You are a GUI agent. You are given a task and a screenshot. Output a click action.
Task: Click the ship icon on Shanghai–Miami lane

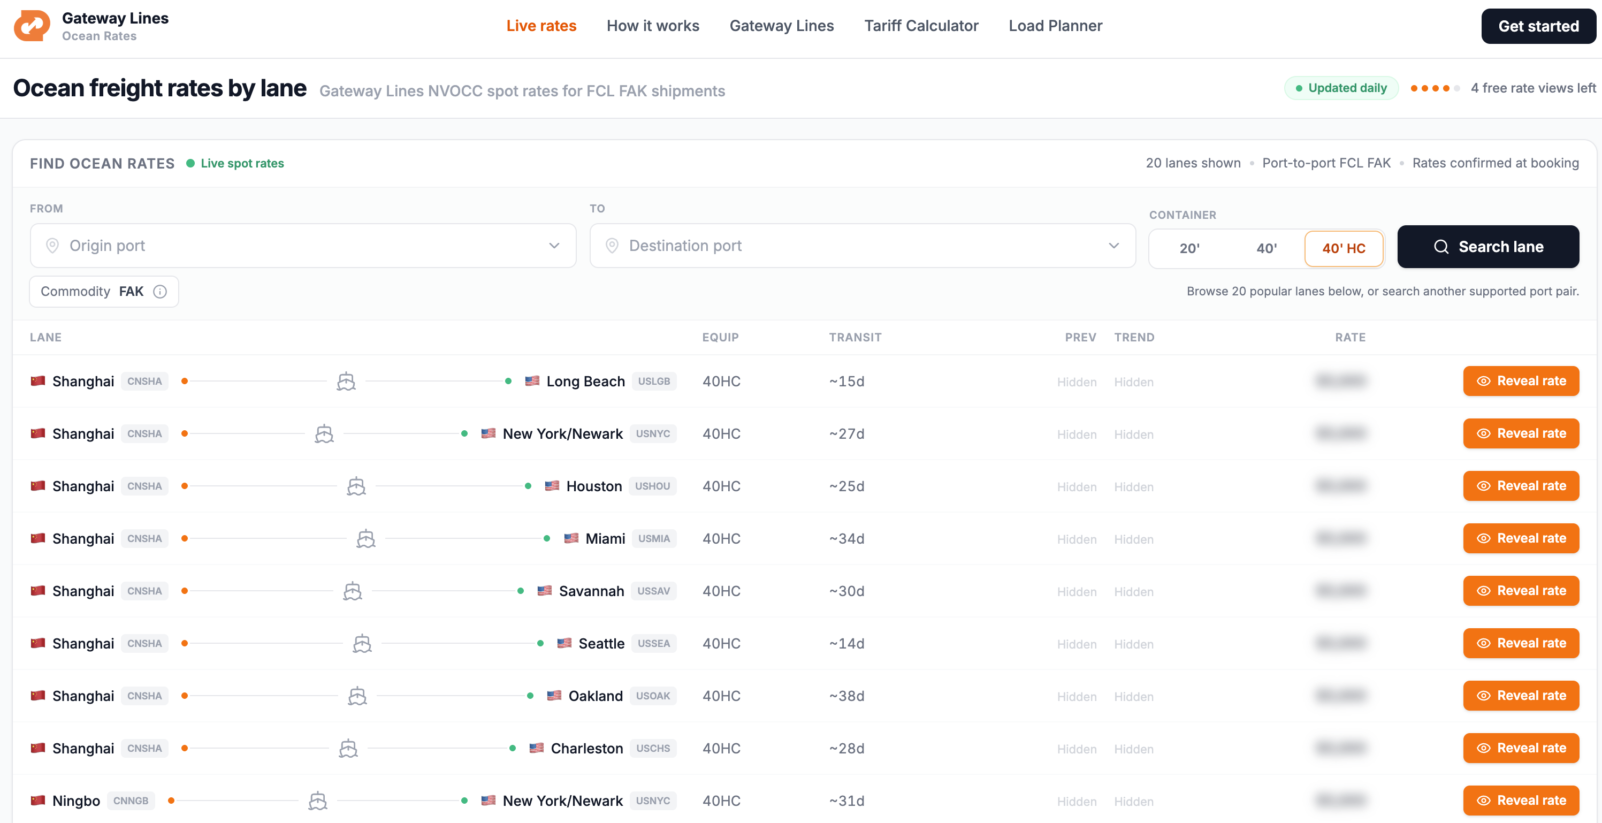click(367, 538)
